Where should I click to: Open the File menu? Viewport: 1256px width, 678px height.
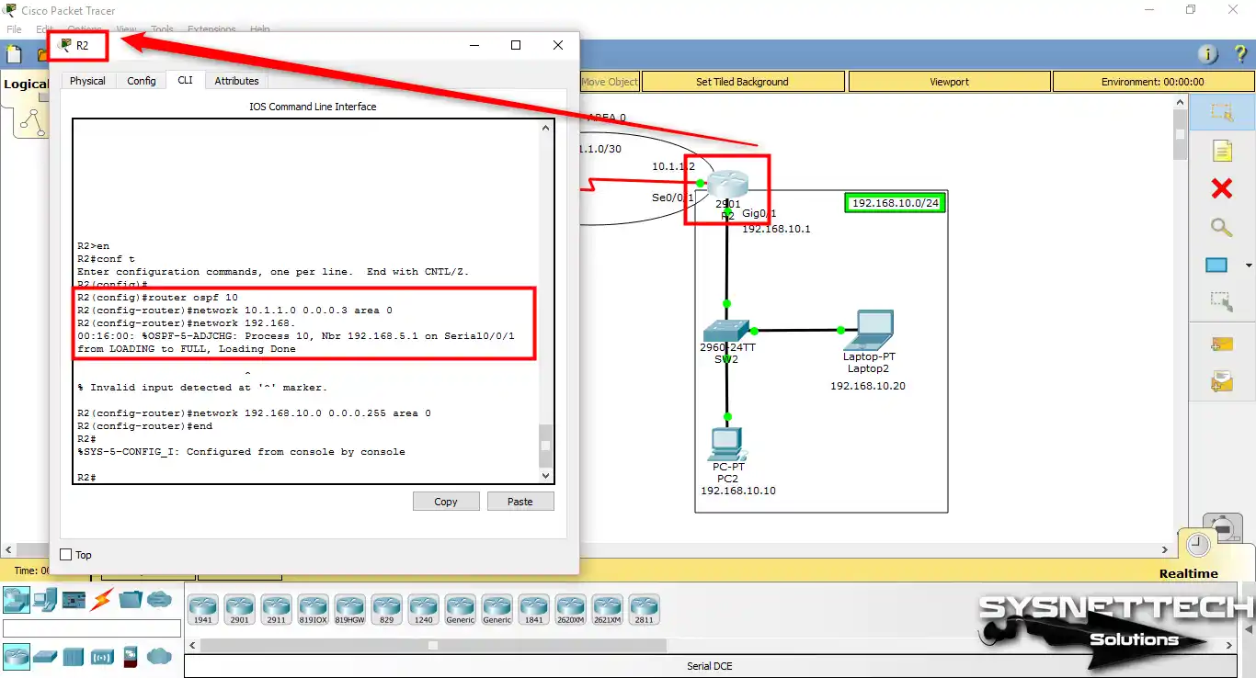tap(14, 29)
